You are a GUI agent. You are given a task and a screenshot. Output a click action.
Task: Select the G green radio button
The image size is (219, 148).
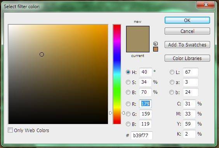pos(128,114)
